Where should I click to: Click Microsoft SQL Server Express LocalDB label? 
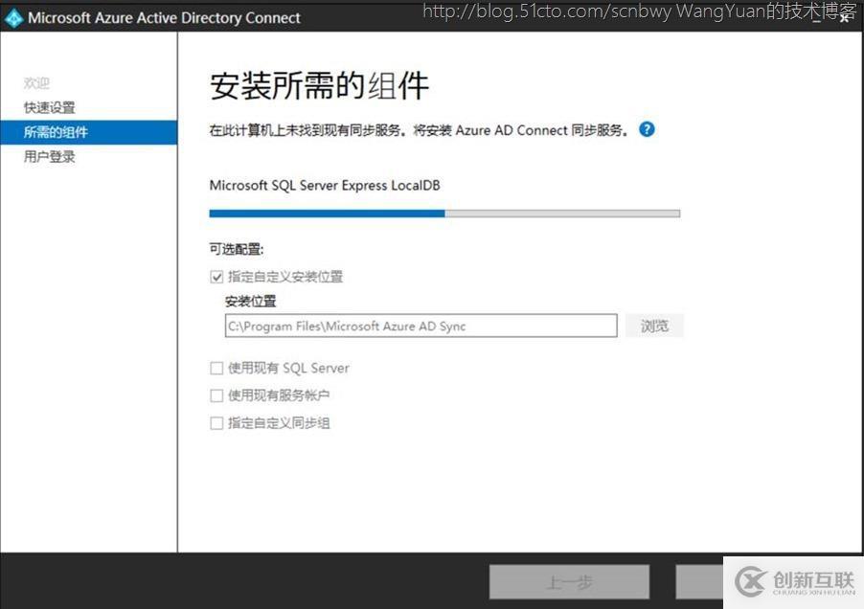point(325,186)
